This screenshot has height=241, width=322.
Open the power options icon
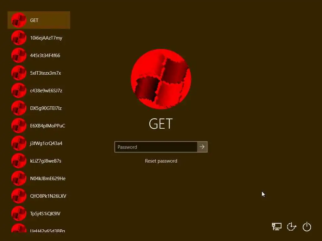307,227
